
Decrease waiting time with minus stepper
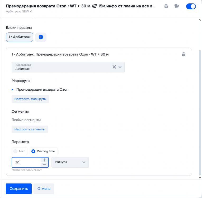click(x=44, y=165)
